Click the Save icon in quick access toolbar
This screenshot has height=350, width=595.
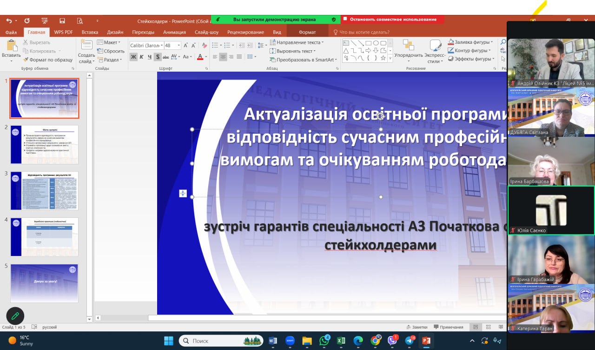coord(62,21)
